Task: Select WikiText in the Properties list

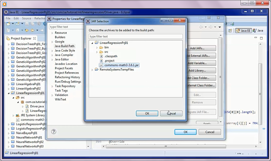Action: point(60,99)
